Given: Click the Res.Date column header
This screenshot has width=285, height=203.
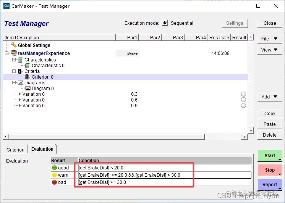Looking at the screenshot, I should click(x=219, y=38).
